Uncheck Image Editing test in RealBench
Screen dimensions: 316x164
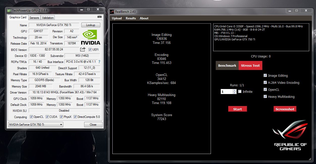265,75
